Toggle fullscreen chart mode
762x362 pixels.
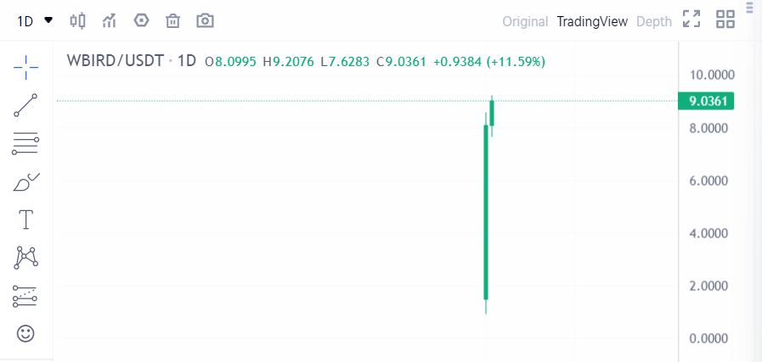pyautogui.click(x=691, y=19)
